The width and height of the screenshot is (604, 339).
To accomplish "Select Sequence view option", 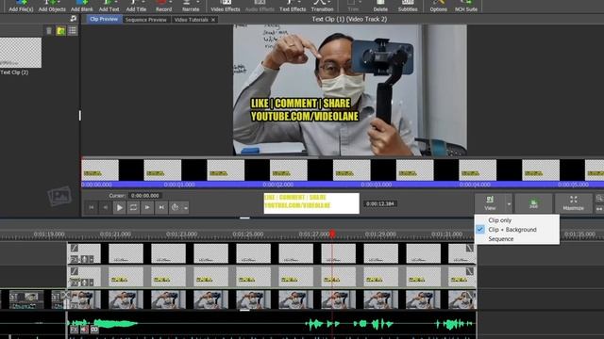I will click(x=501, y=238).
